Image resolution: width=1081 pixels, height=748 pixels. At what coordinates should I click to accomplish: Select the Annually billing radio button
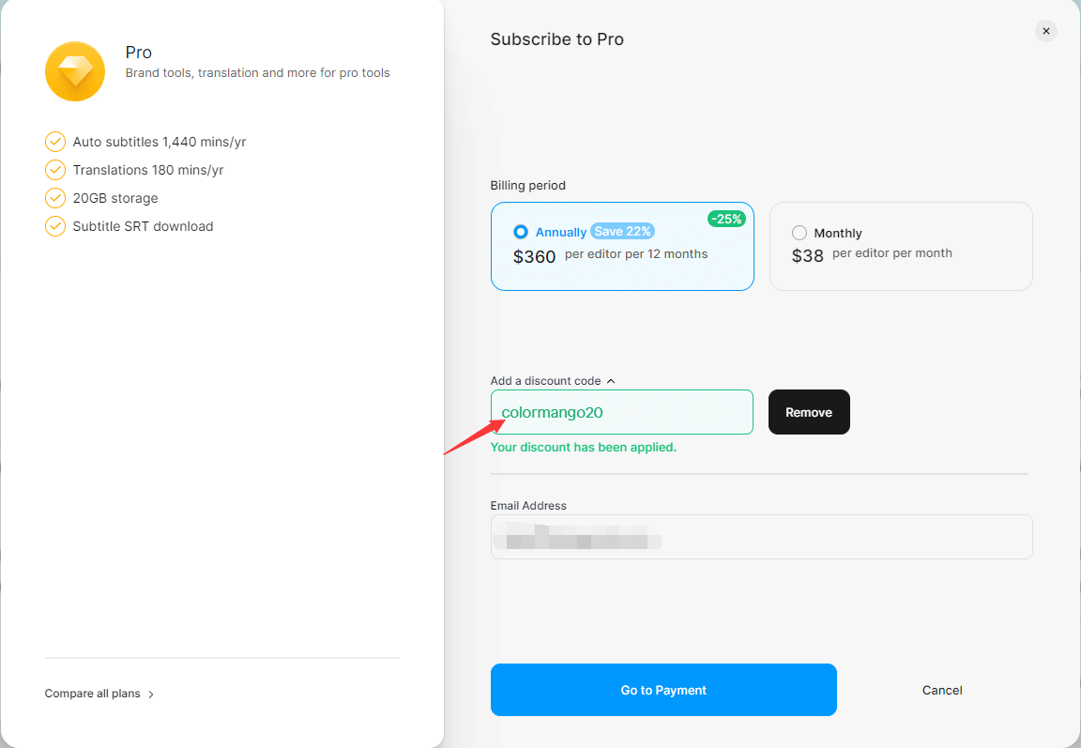(x=521, y=232)
